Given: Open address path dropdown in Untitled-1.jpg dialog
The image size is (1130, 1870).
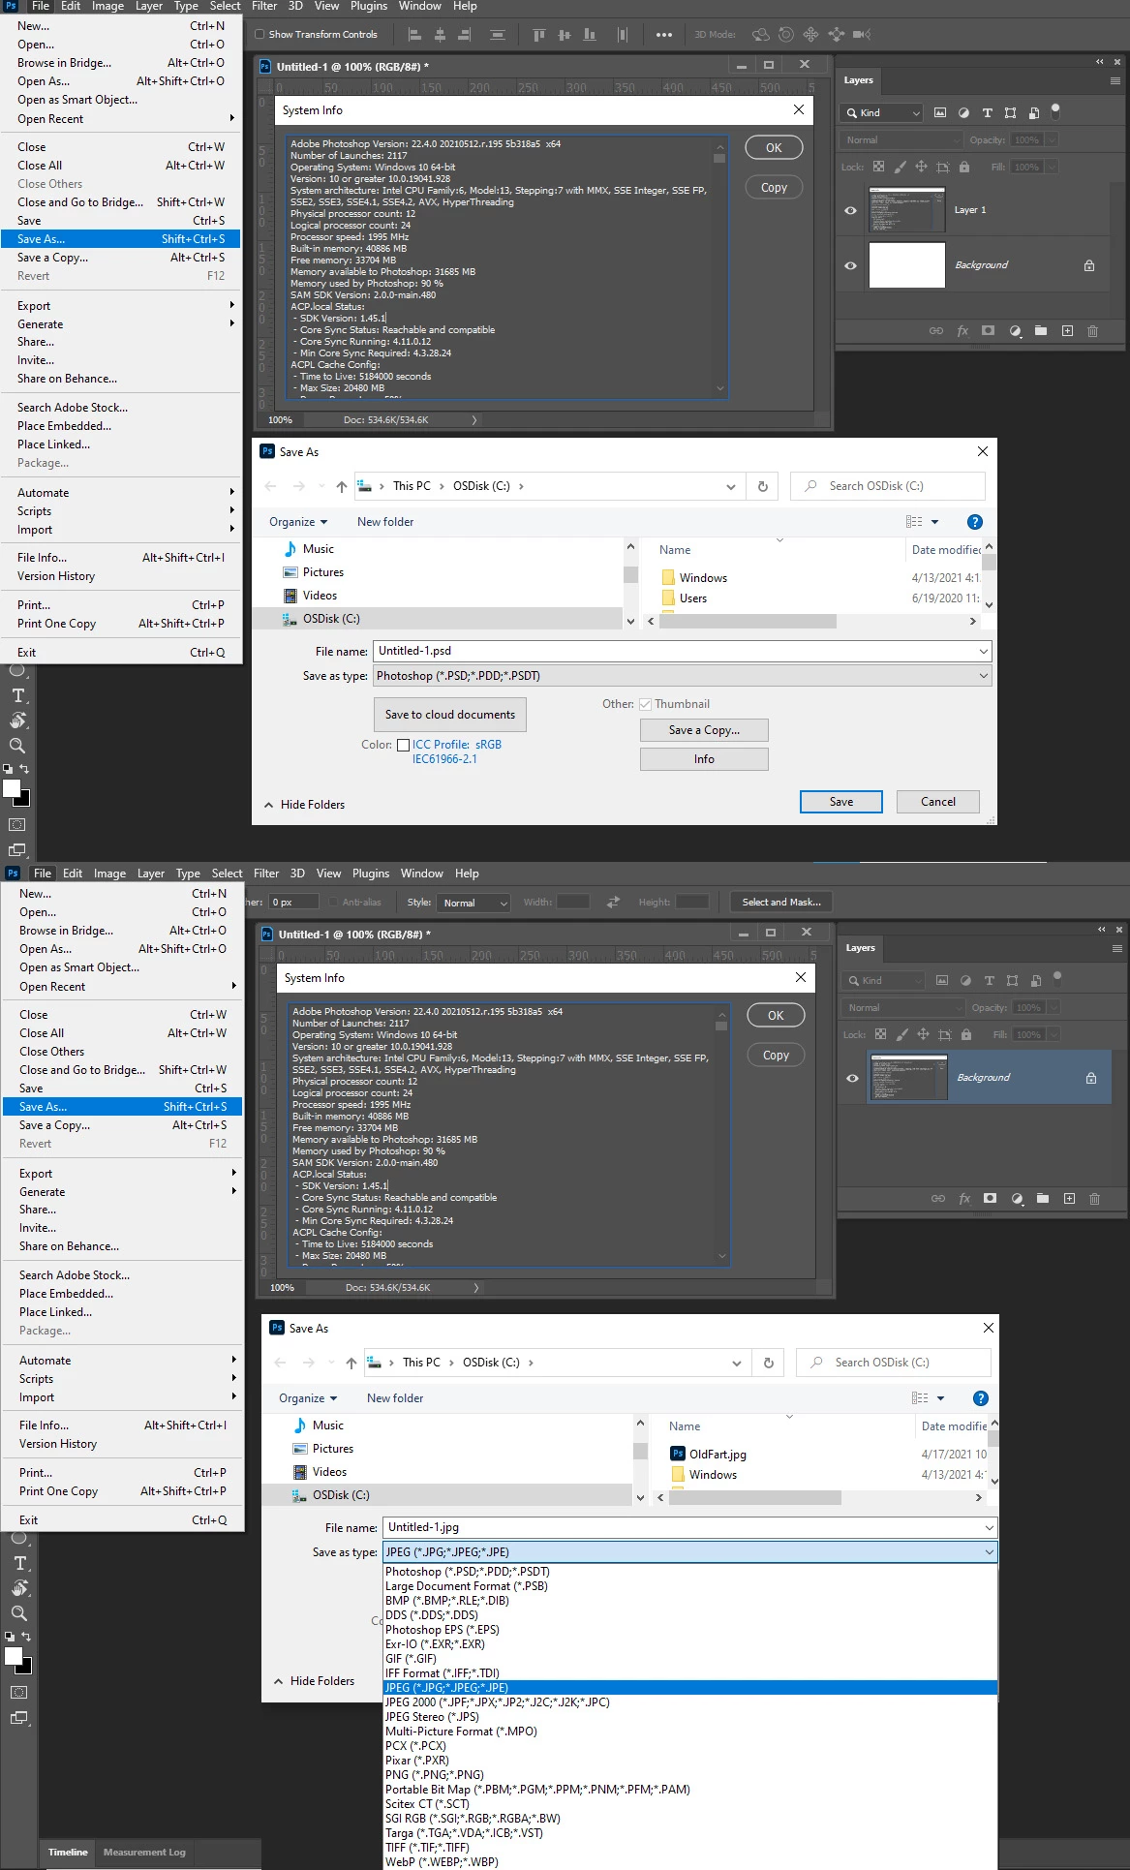Looking at the screenshot, I should 737,1363.
